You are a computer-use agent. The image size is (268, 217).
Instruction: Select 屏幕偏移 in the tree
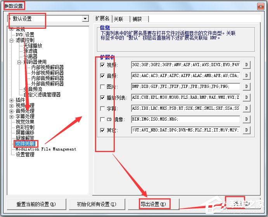pyautogui.click(x=25, y=133)
